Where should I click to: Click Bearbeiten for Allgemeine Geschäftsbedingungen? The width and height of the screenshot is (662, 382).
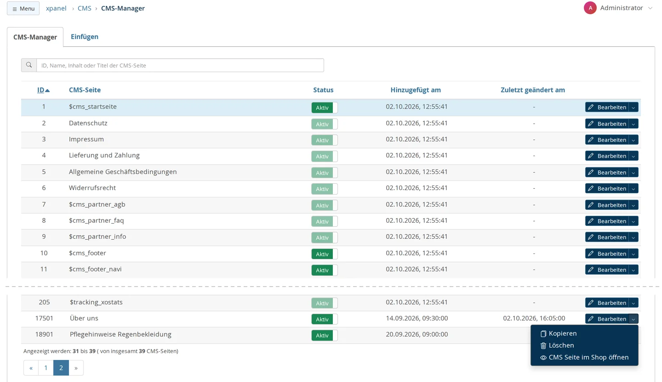pyautogui.click(x=606, y=173)
